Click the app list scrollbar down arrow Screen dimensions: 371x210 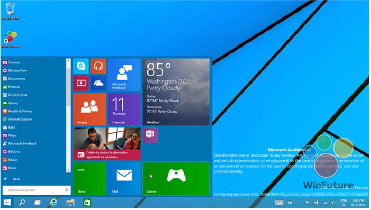(x=68, y=170)
